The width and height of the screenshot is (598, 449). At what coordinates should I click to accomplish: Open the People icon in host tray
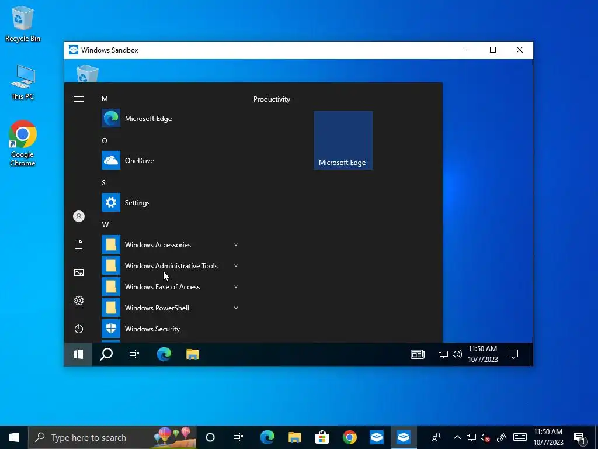(x=436, y=437)
